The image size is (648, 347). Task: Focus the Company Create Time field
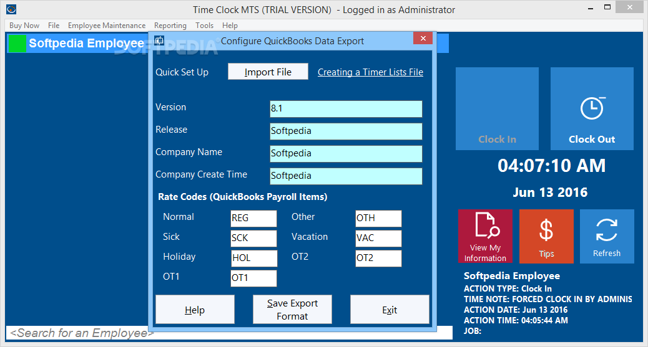[x=346, y=176]
